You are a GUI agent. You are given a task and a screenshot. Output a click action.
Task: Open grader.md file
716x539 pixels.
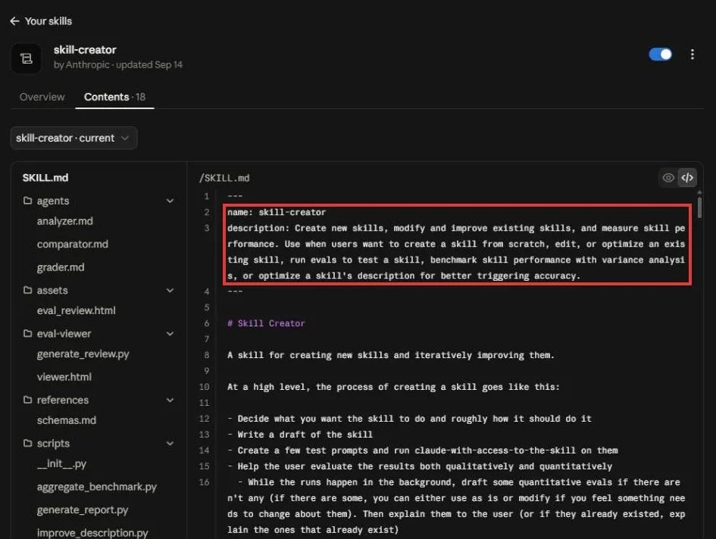(x=61, y=267)
